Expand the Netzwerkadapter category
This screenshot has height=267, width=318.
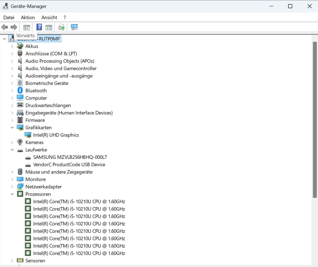[x=12, y=187]
